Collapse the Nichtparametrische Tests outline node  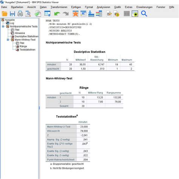[x=3, y=26]
